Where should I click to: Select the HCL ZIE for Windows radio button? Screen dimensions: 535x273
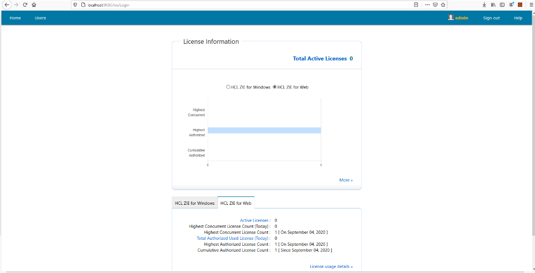tap(228, 87)
